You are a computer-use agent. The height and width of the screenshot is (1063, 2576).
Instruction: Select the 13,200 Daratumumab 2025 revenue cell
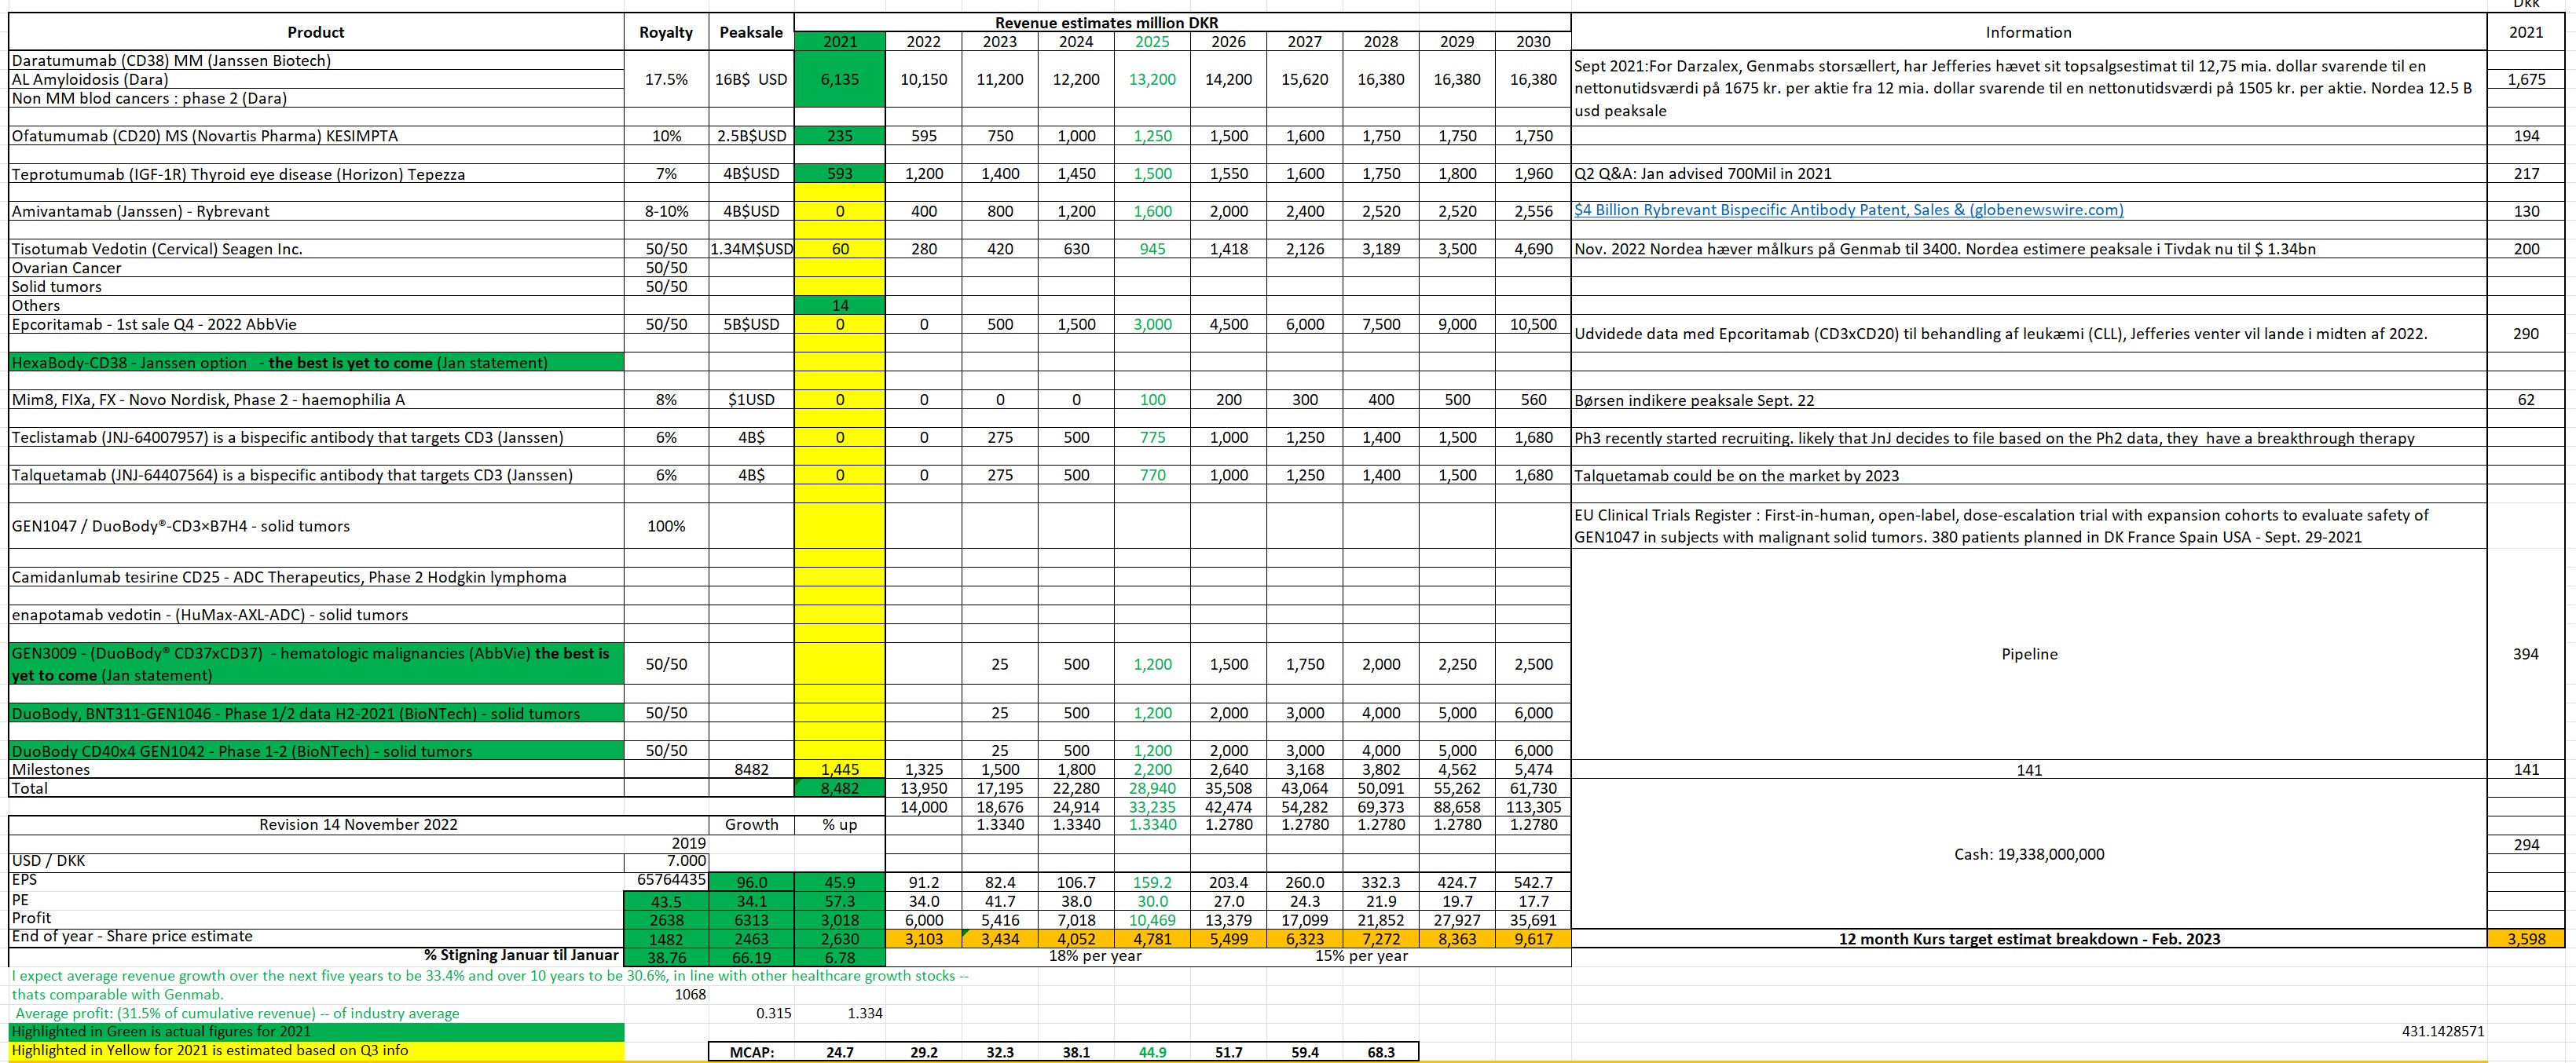coord(1152,80)
